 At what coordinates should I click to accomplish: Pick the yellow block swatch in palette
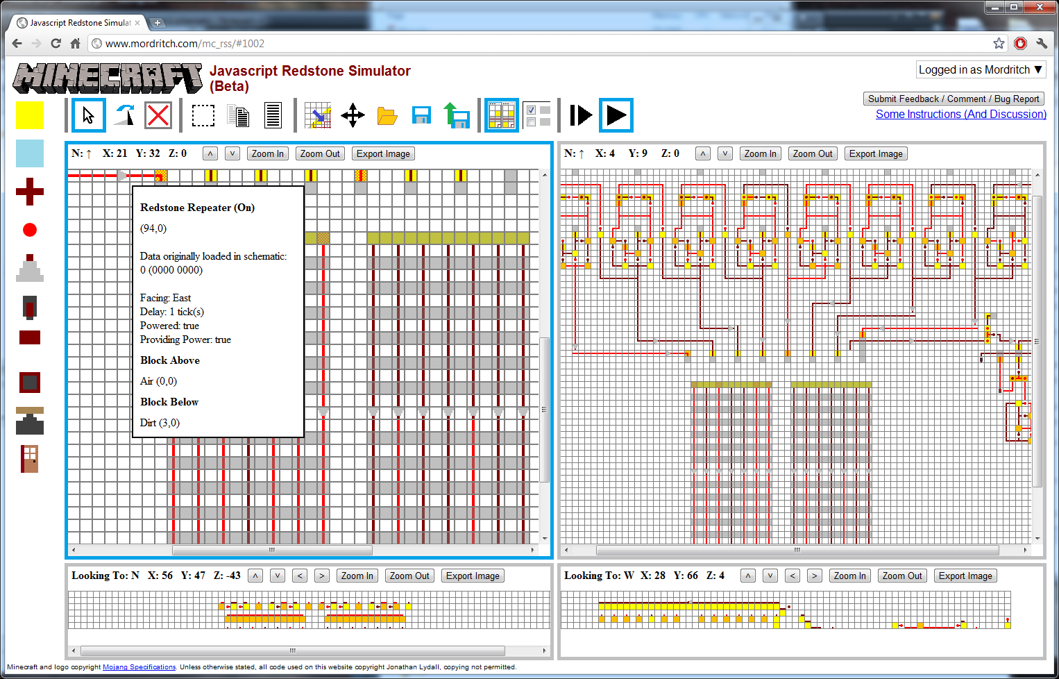coord(30,115)
